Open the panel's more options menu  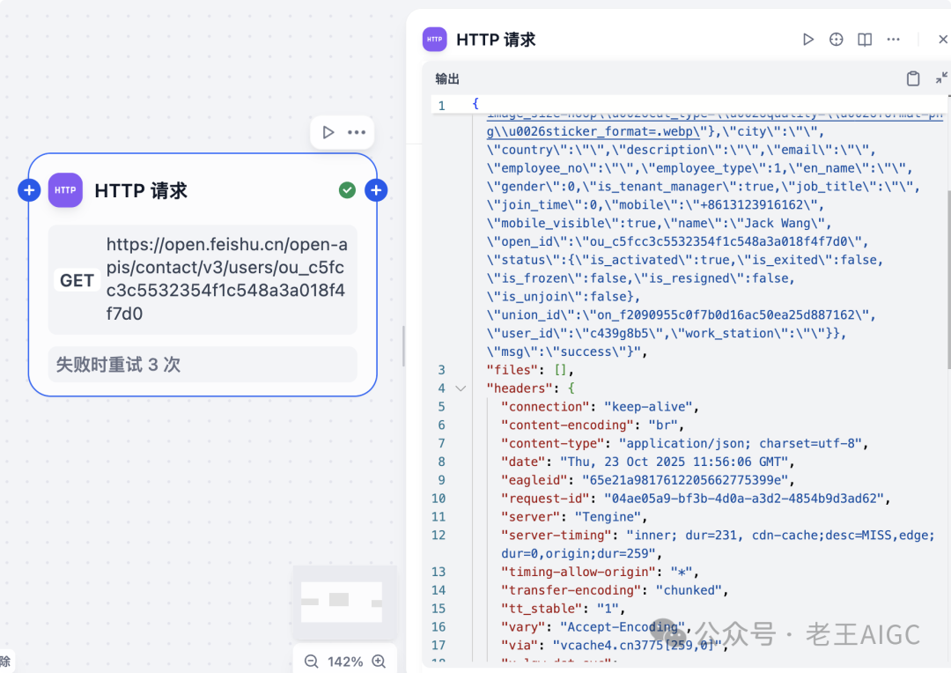click(894, 40)
